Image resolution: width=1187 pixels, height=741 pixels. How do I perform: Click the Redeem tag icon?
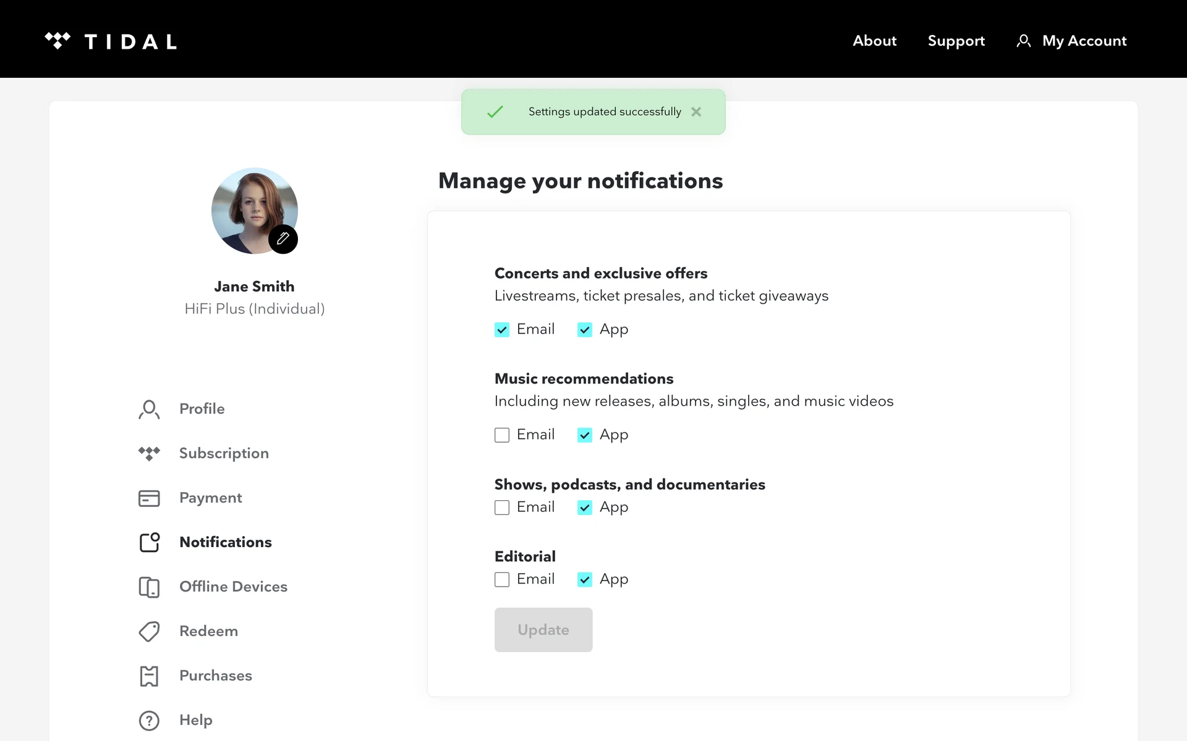[149, 632]
